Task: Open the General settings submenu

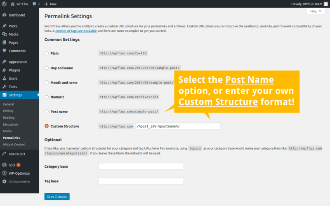Action: click(8, 104)
